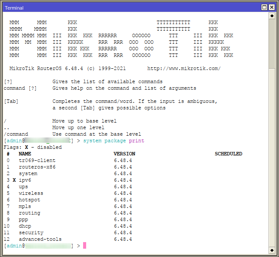The width and height of the screenshot is (279, 257).
Task: Click the SCHEDULED column header
Action: (x=228, y=154)
